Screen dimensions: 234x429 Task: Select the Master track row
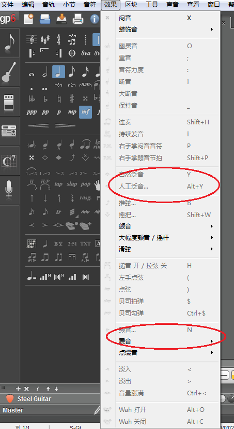(x=50, y=410)
